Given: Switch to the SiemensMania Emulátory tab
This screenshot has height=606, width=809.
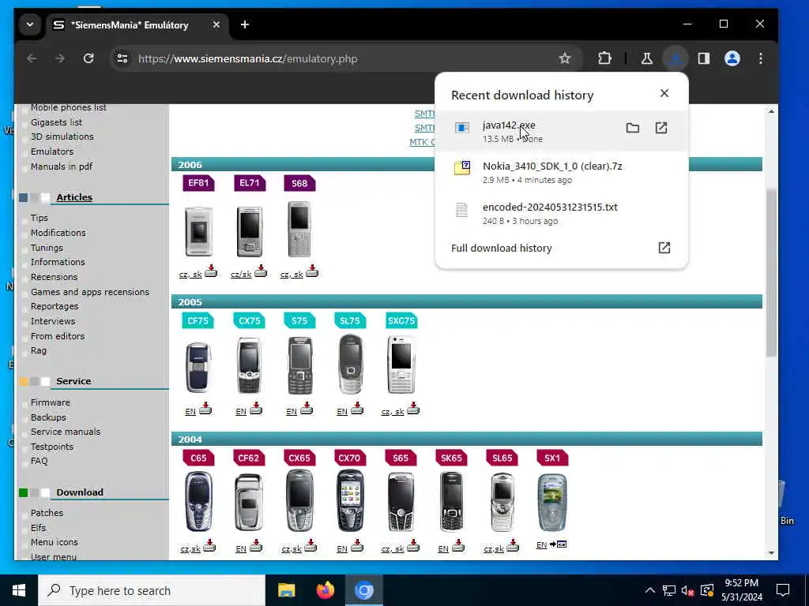Looking at the screenshot, I should (129, 24).
